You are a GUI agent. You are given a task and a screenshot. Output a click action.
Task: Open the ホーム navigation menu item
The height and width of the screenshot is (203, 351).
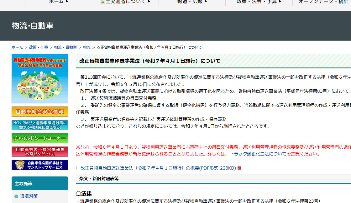58,2
